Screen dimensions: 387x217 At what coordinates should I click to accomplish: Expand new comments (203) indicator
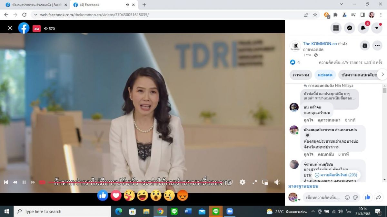pos(336,175)
